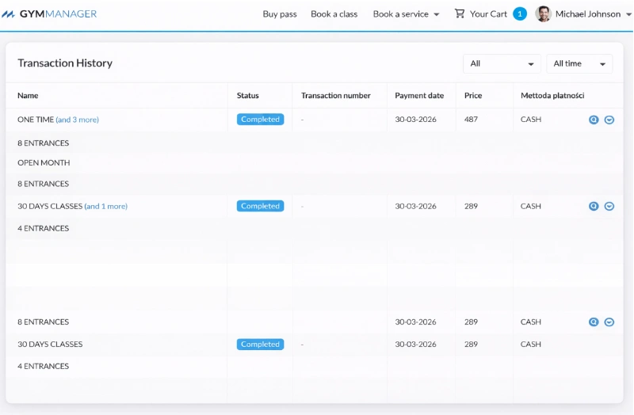This screenshot has width=634, height=415.
Task: Open the 'All' status filter dropdown
Action: pyautogui.click(x=502, y=64)
